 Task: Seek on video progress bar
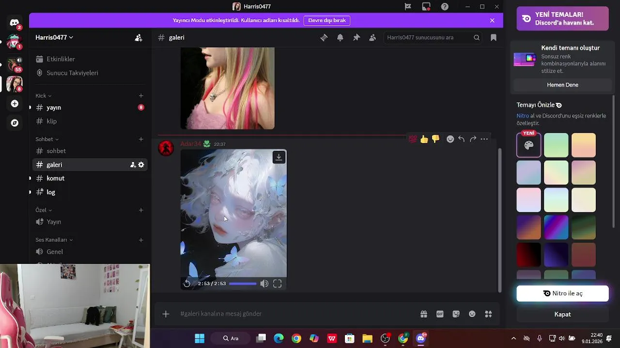(243, 284)
